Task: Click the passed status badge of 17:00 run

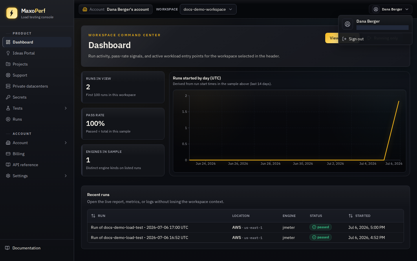Action: (x=321, y=227)
